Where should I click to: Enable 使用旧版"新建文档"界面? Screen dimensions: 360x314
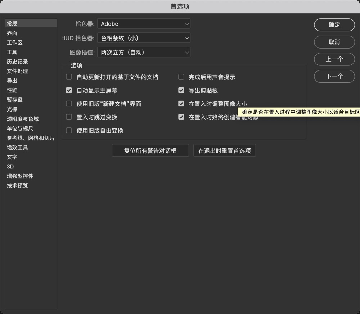point(68,104)
